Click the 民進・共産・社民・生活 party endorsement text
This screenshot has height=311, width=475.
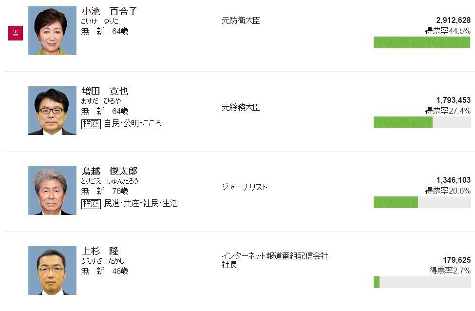click(x=141, y=203)
